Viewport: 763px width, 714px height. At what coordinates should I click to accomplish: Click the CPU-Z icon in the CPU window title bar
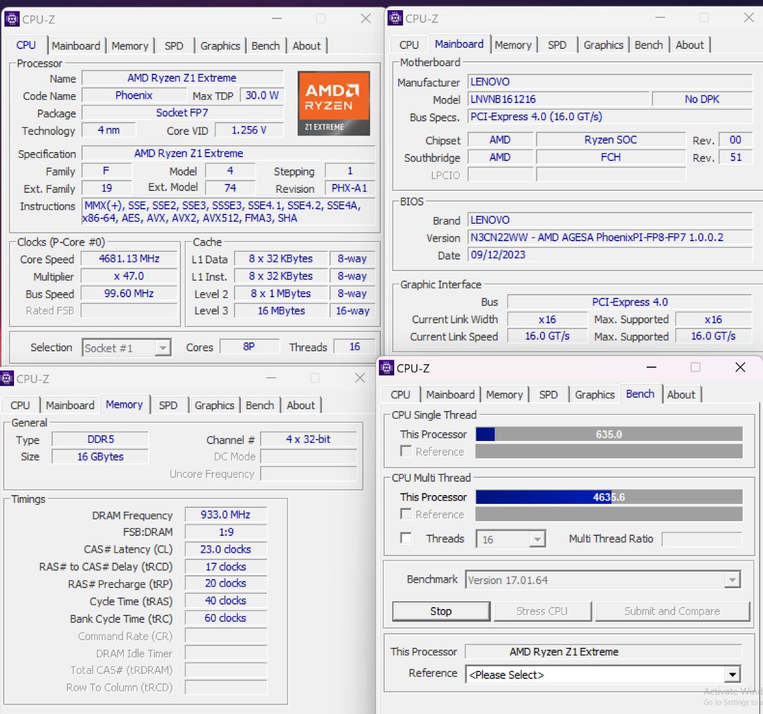(x=11, y=19)
